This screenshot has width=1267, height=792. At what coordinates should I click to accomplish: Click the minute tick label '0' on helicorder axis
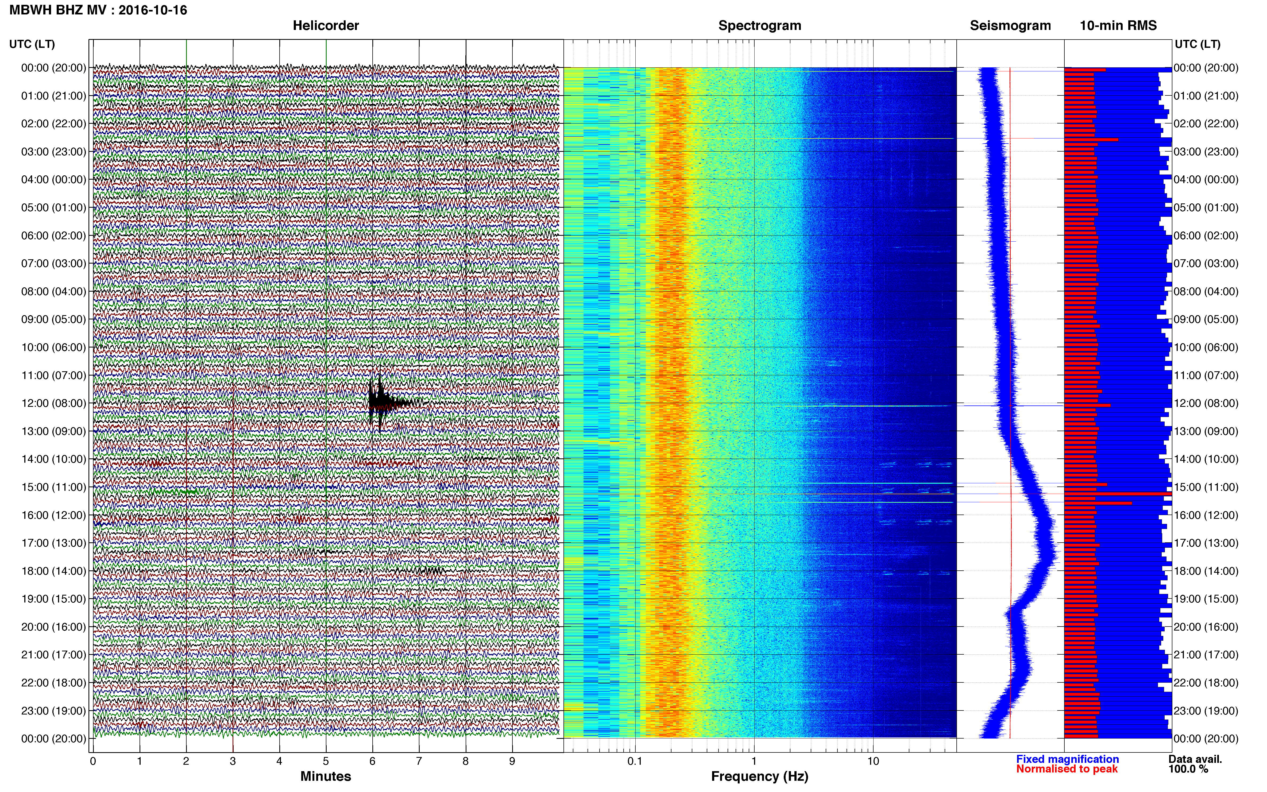[93, 761]
